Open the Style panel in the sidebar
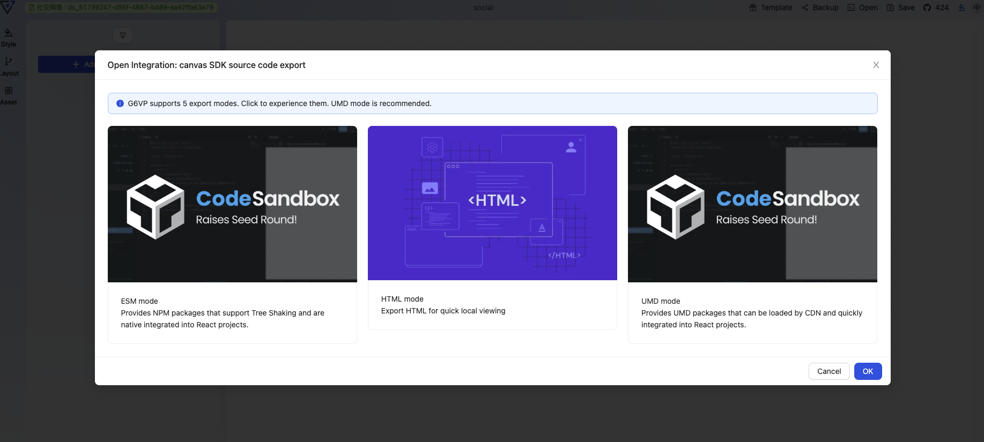984x442 pixels. pos(9,38)
